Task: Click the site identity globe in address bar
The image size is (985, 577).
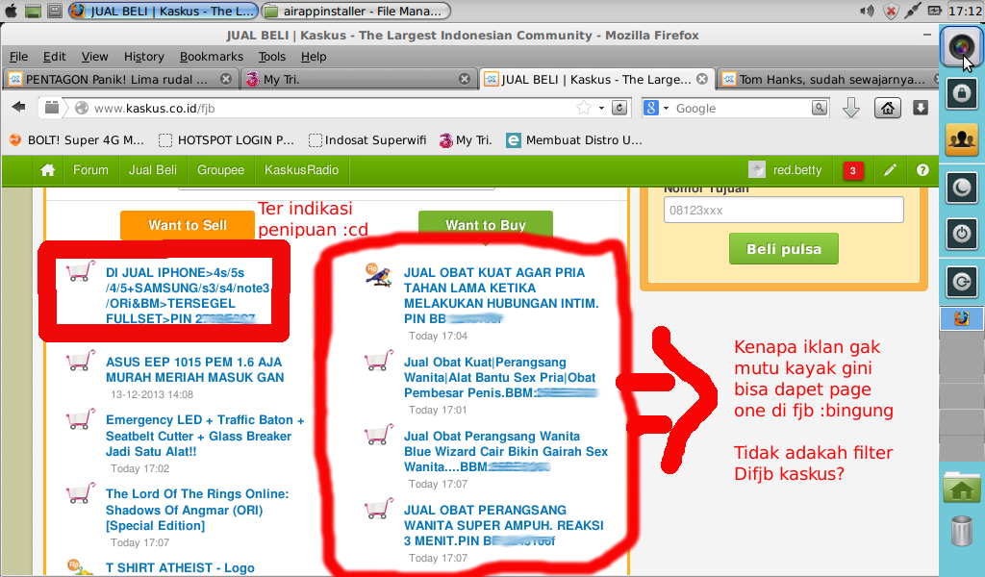Action: 82,108
